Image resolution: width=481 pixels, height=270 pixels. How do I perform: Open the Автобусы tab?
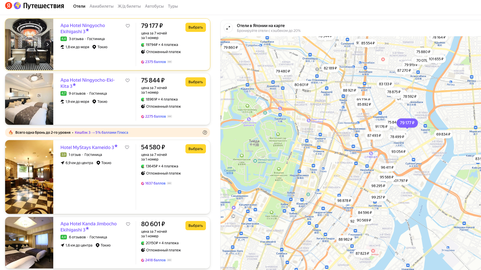click(154, 6)
